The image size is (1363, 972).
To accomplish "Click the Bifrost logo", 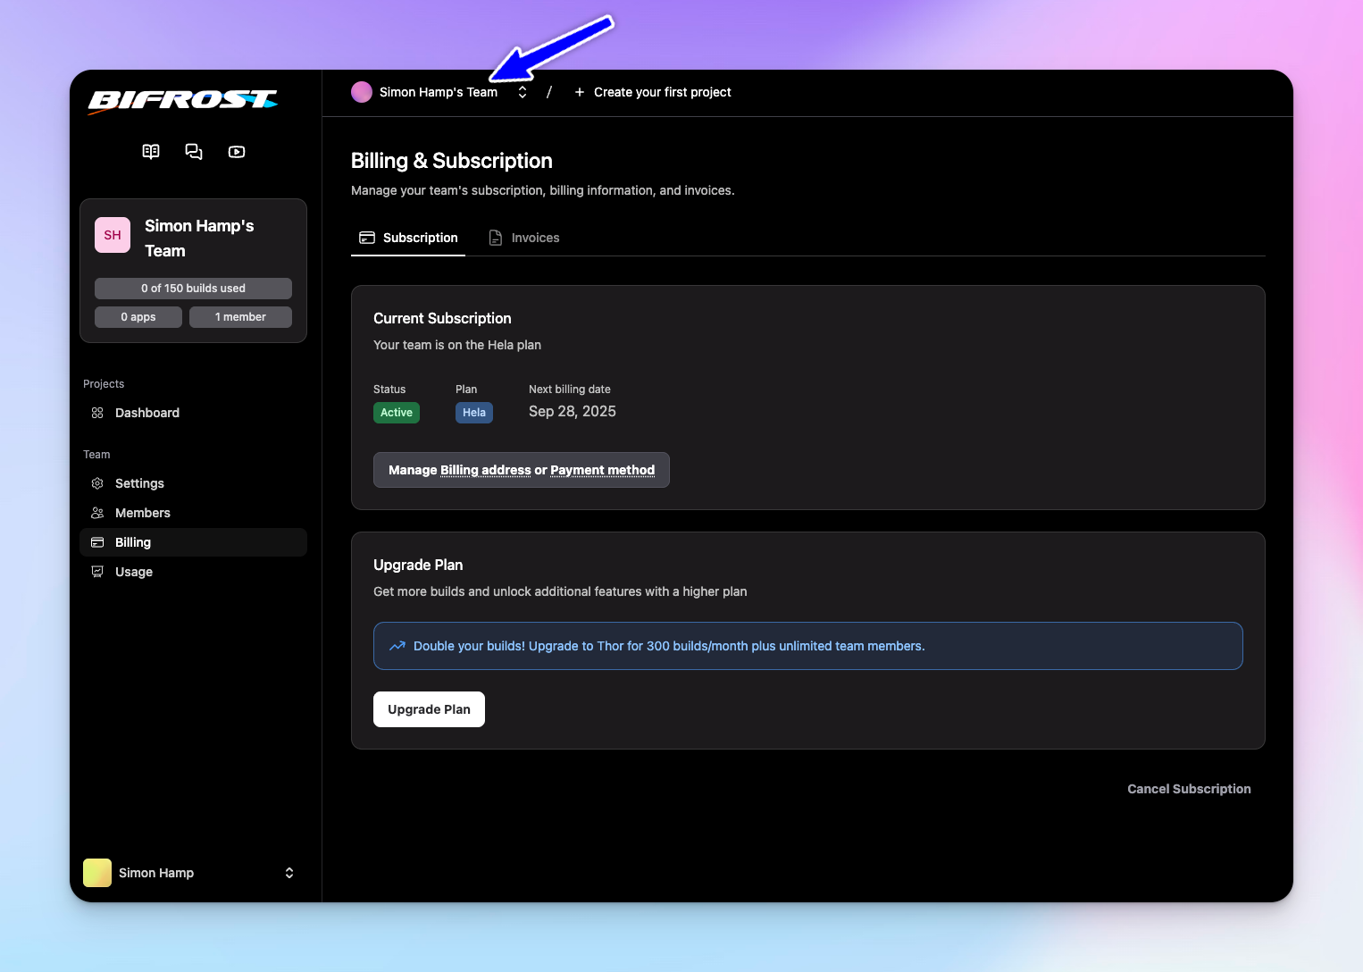I will tap(183, 101).
